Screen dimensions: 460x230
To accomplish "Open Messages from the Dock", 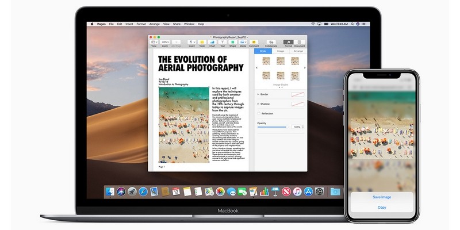I will point(231,191).
